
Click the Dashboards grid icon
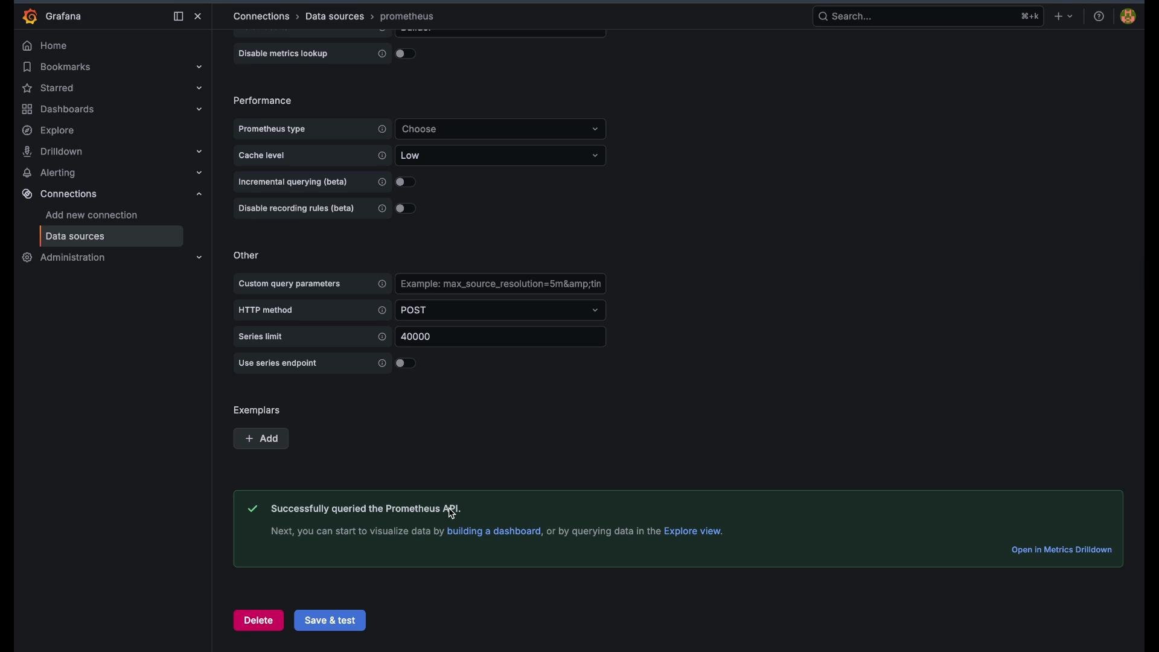pyautogui.click(x=27, y=110)
